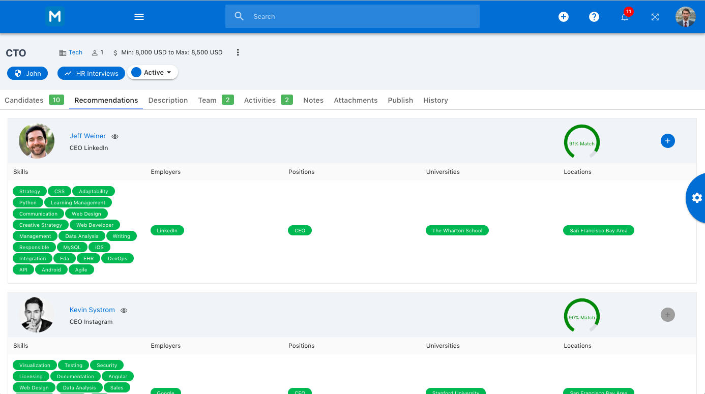Switch to the Candidates tab
Viewport: 705px width, 394px height.
[x=24, y=100]
